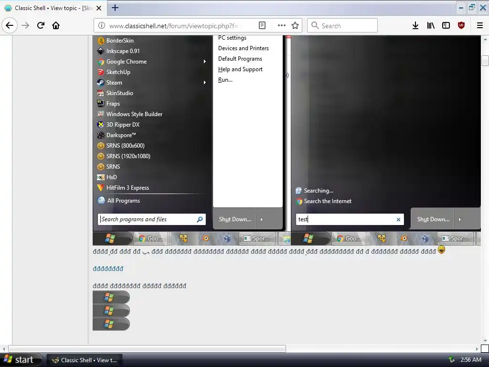This screenshot has height=367, width=489.
Task: Click Devices and Printers entry
Action: (244, 48)
